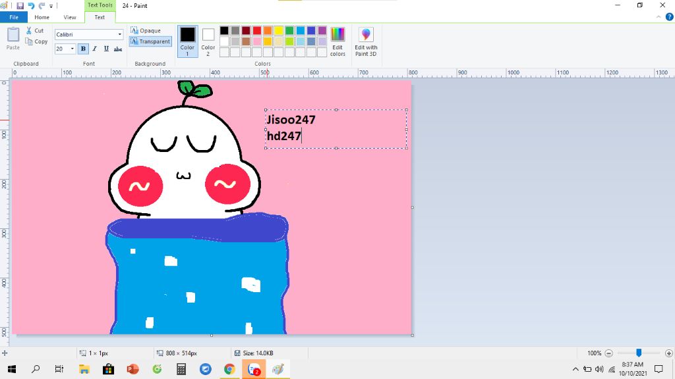Screen dimensions: 675x379
Task: Toggle Bold text formatting
Action: coord(83,49)
